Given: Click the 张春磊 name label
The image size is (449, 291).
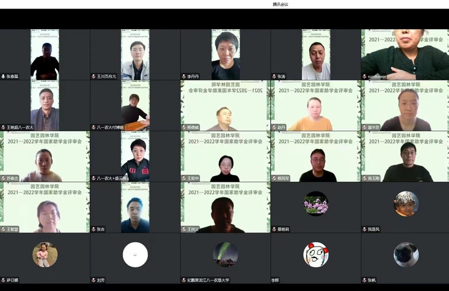Looking at the screenshot, I should (12, 77).
